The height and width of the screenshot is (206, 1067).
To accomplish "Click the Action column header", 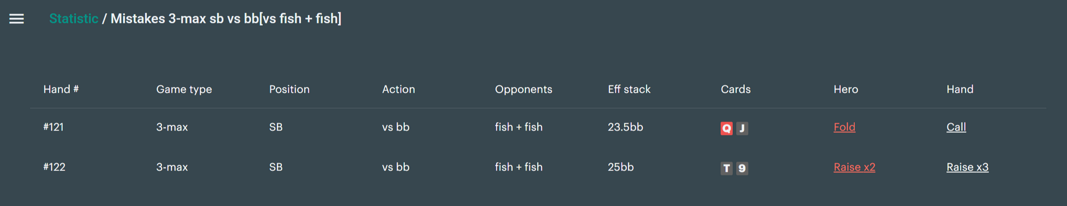I will pyautogui.click(x=399, y=89).
